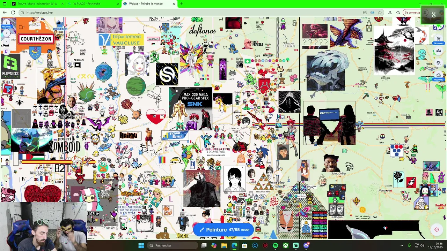
Task: Open File Explorer from the taskbar
Action: pyautogui.click(x=224, y=245)
